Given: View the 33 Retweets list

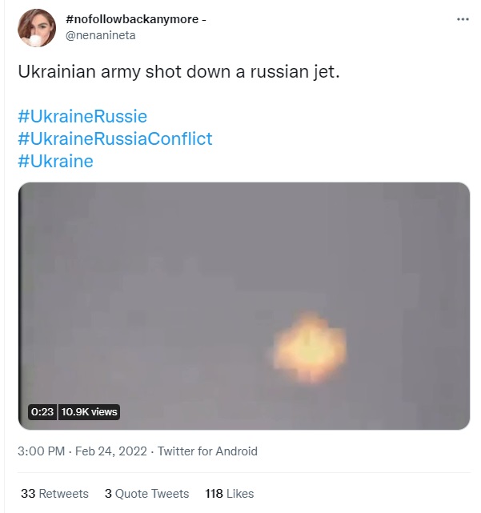Looking at the screenshot, I should pos(54,494).
